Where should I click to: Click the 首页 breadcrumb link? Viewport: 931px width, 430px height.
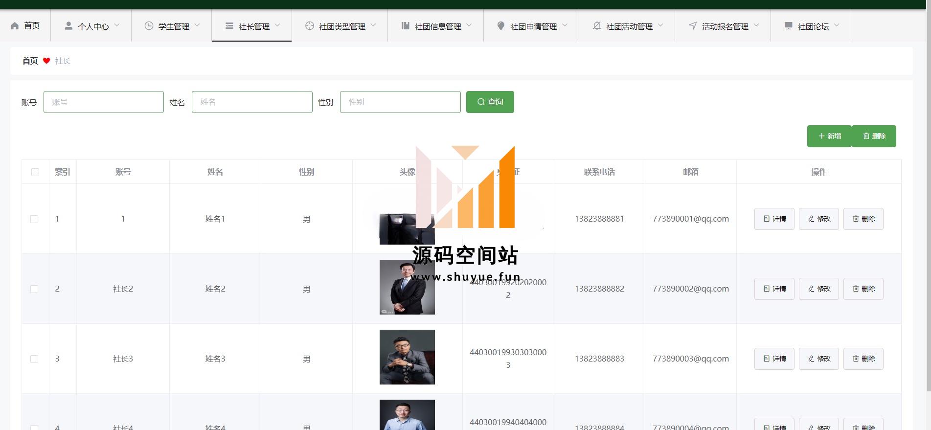tap(30, 61)
